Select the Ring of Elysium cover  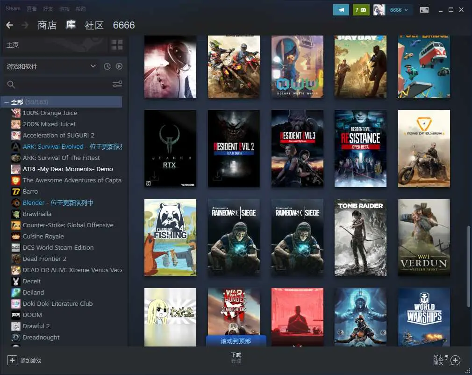pos(424,149)
